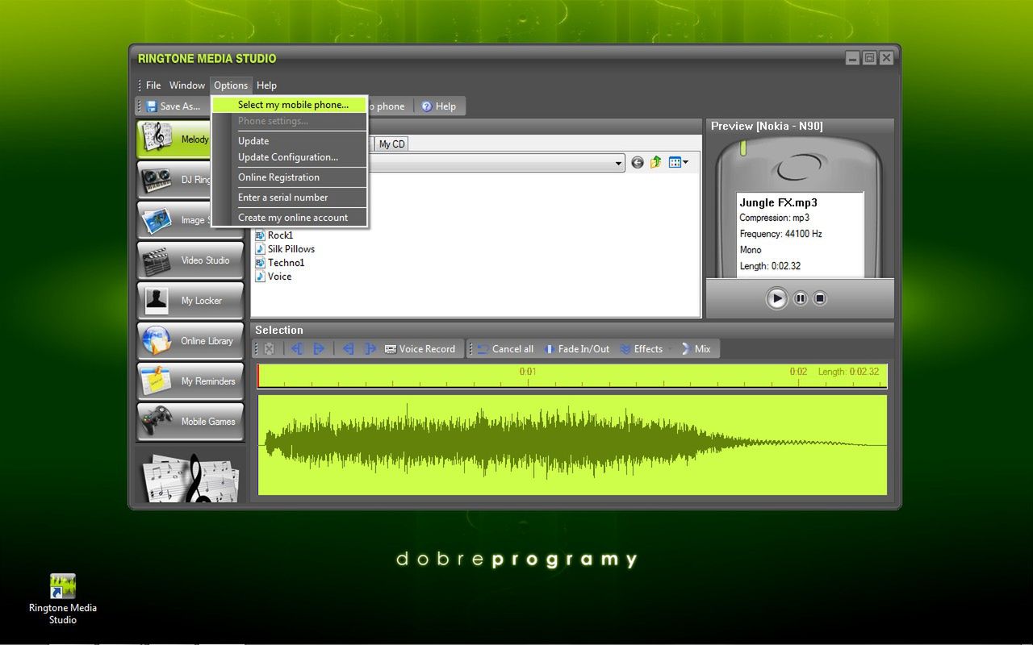This screenshot has width=1033, height=645.
Task: Choose Update Configuration... menu entry
Action: pyautogui.click(x=290, y=157)
